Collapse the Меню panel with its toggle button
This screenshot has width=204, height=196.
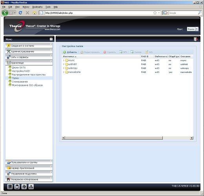tap(51, 39)
